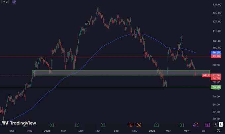Select the red 93.96 price line label
The width and height of the screenshot is (225, 134).
[x=216, y=56]
